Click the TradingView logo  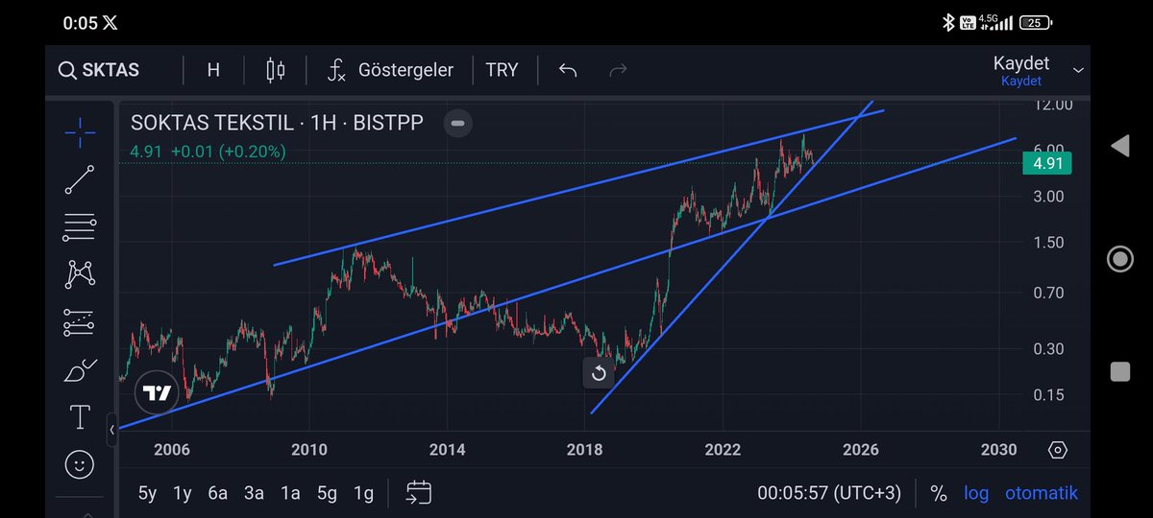pos(157,391)
